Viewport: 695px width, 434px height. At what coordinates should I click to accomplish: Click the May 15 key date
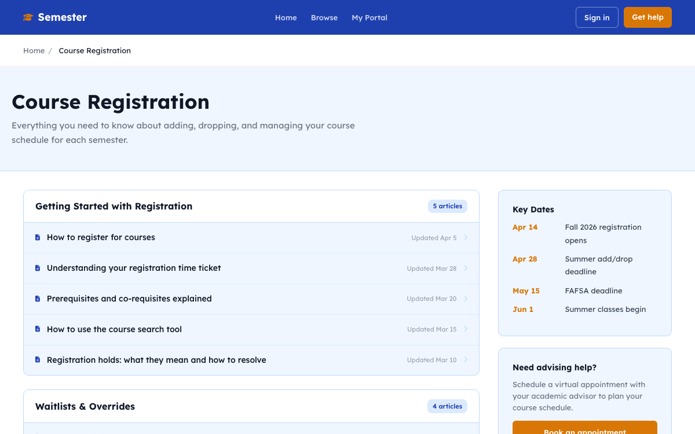[526, 291]
